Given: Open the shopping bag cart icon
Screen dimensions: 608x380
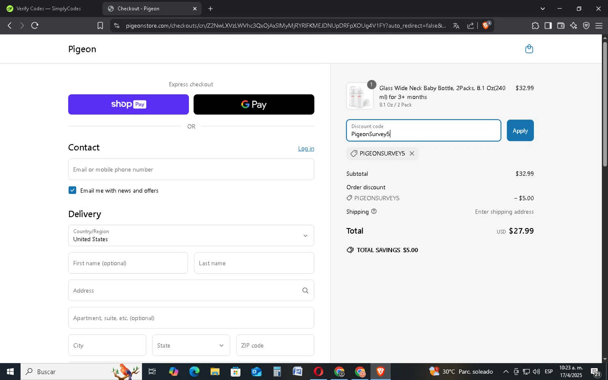Looking at the screenshot, I should [x=529, y=49].
